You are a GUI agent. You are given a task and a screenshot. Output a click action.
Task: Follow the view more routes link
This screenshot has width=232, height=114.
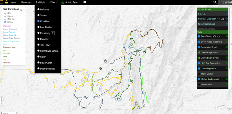click(x=206, y=28)
